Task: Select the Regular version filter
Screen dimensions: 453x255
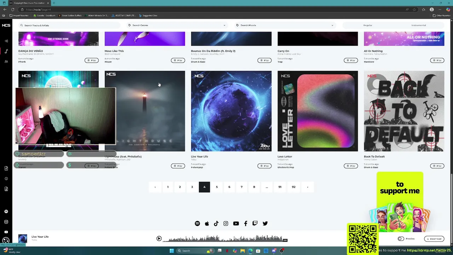Action: point(368,25)
